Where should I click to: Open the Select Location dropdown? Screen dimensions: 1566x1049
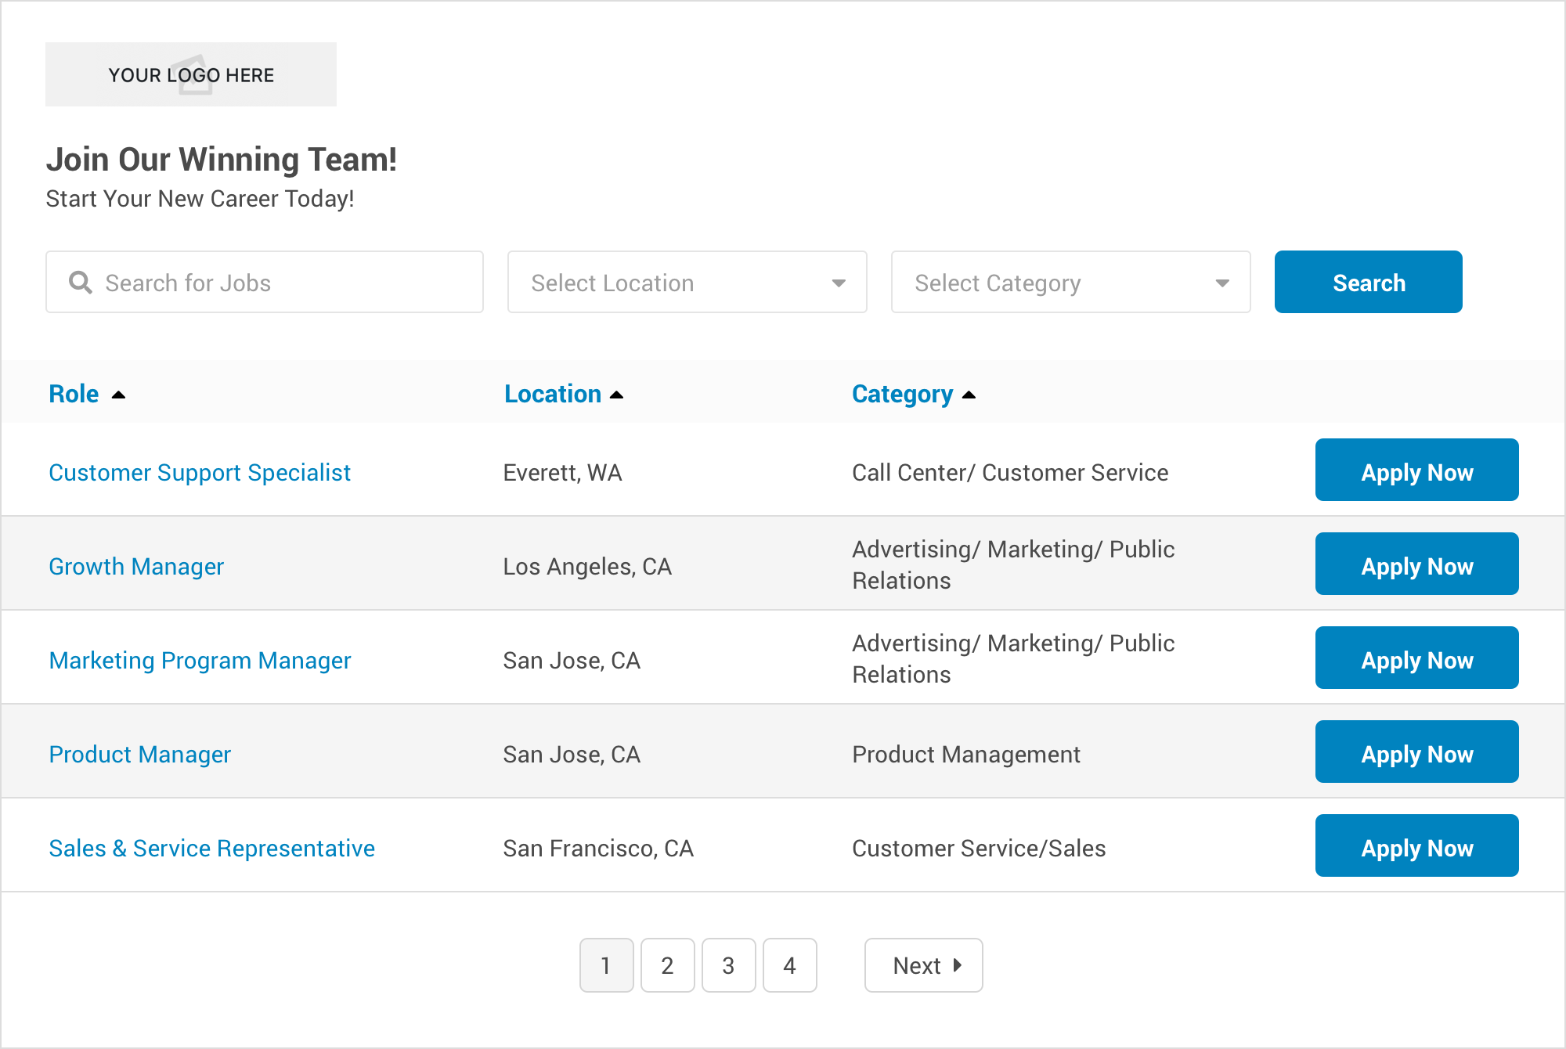(x=687, y=282)
